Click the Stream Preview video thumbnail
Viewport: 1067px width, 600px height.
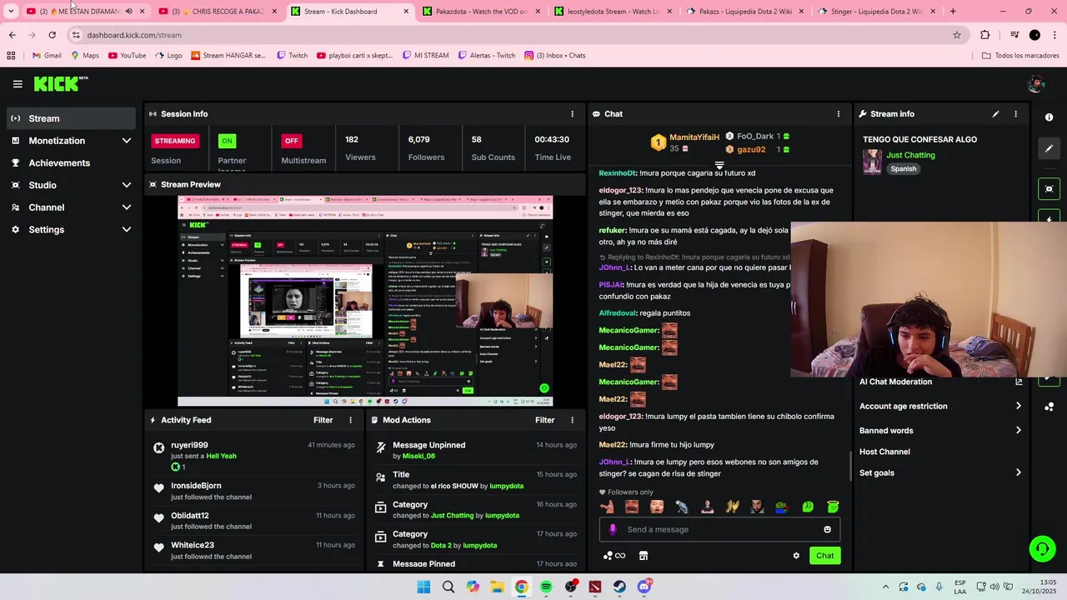tap(365, 301)
